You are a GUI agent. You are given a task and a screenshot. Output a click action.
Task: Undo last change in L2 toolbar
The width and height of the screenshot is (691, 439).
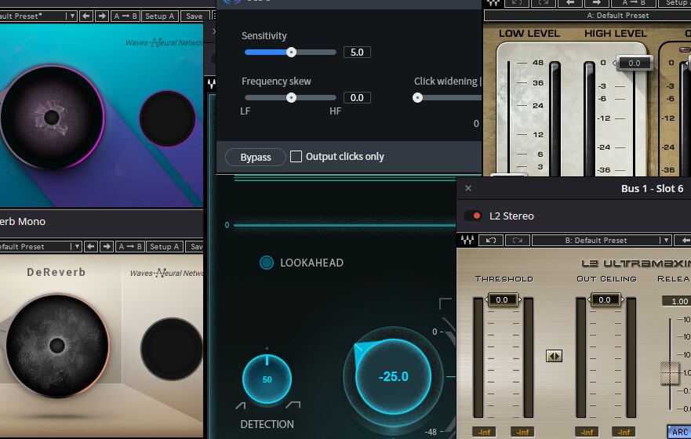[x=491, y=241]
